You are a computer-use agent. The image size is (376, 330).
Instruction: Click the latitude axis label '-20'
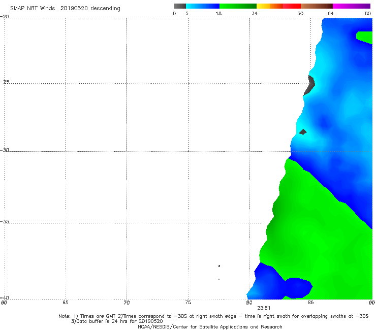click(x=5, y=16)
